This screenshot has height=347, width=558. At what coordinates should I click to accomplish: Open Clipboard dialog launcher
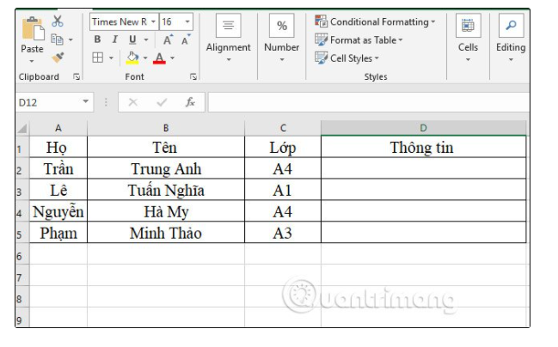(x=77, y=76)
